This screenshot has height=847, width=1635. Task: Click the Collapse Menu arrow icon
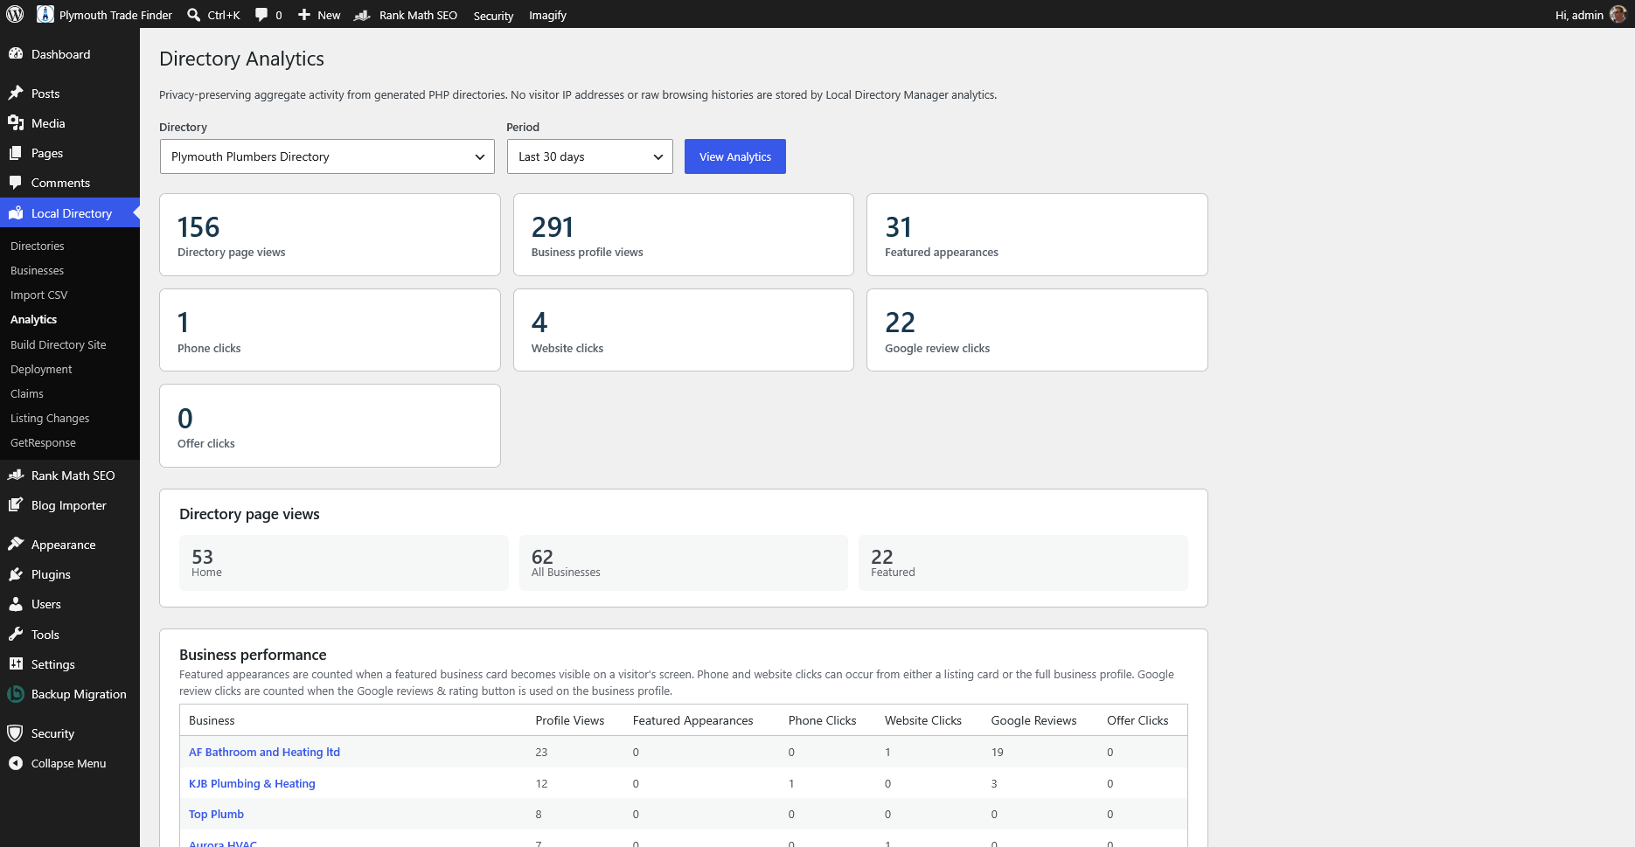click(x=16, y=763)
